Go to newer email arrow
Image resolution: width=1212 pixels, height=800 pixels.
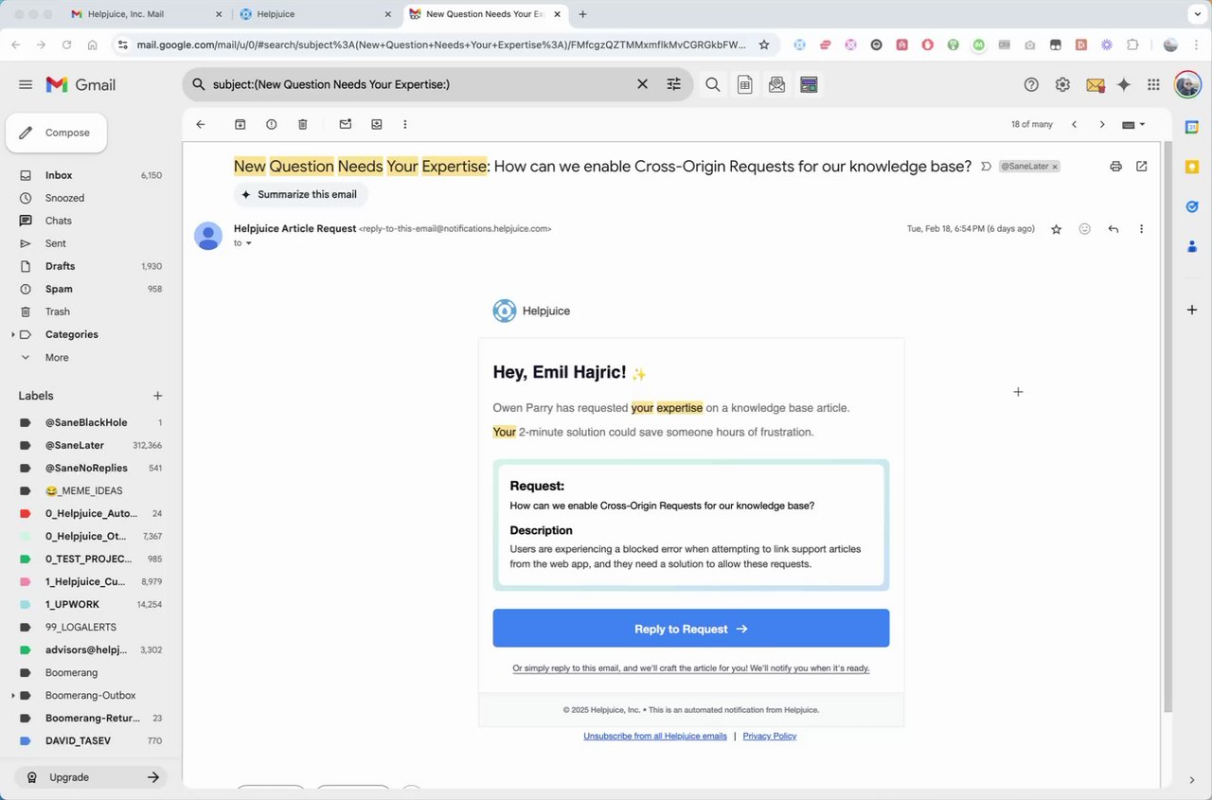1074,124
